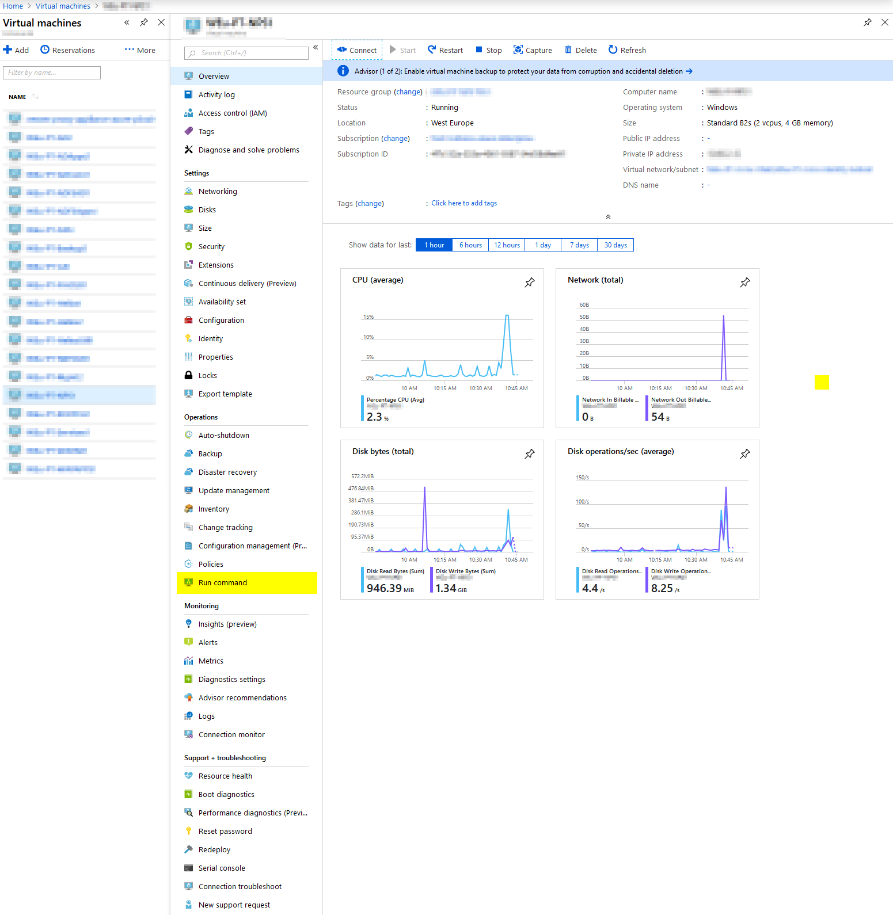
Task: Refresh the overview page
Action: tap(627, 50)
